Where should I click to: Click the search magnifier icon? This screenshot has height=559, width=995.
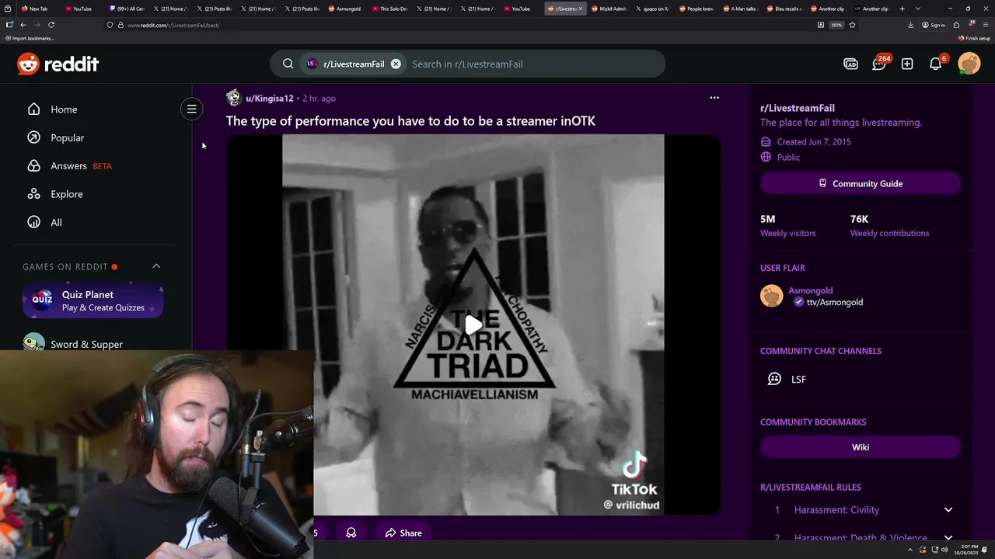288,64
